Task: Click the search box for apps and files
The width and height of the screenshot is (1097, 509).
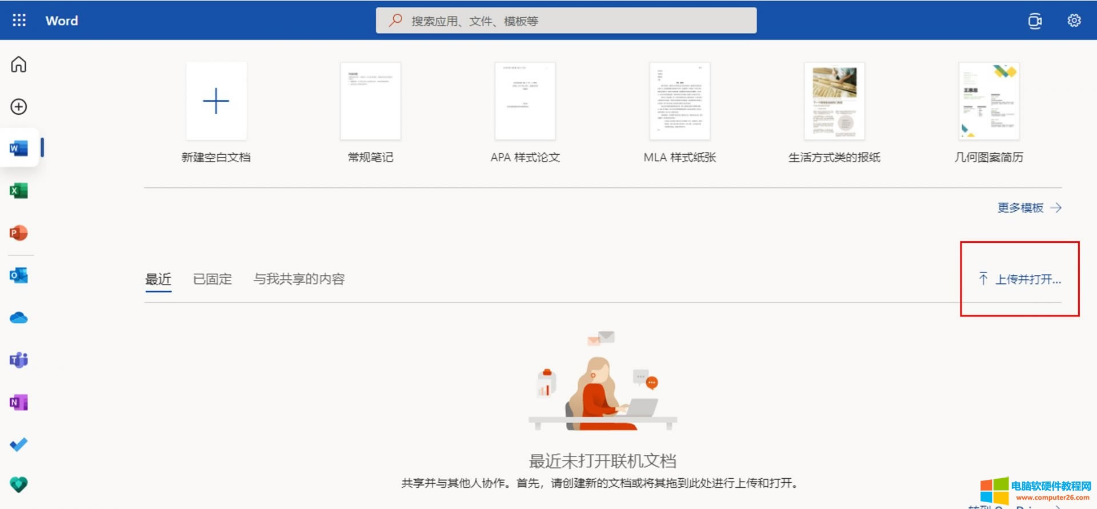Action: 566,21
